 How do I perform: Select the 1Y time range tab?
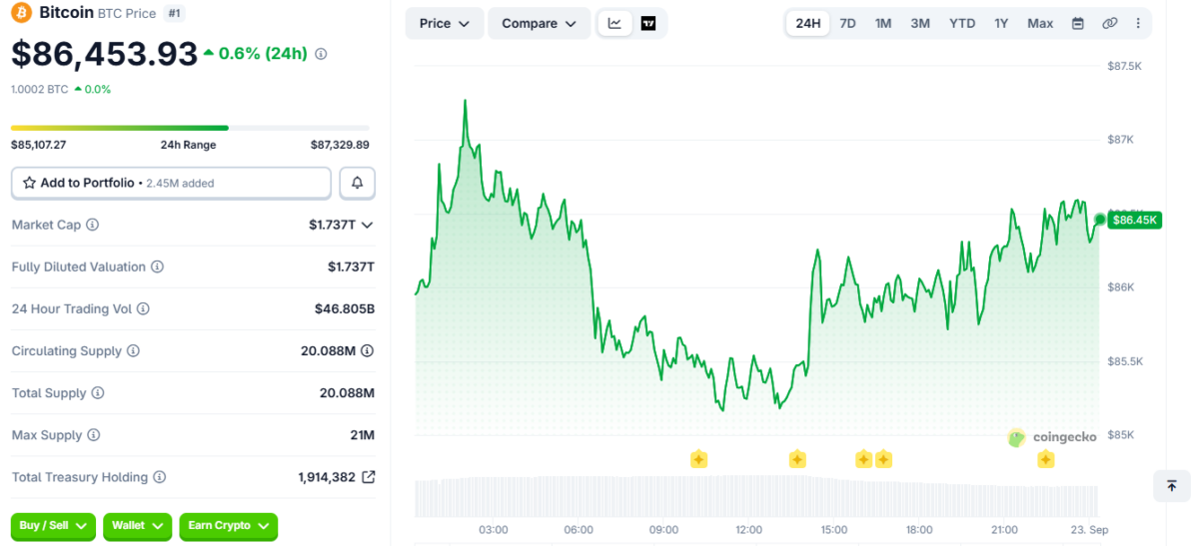pyautogui.click(x=1001, y=23)
